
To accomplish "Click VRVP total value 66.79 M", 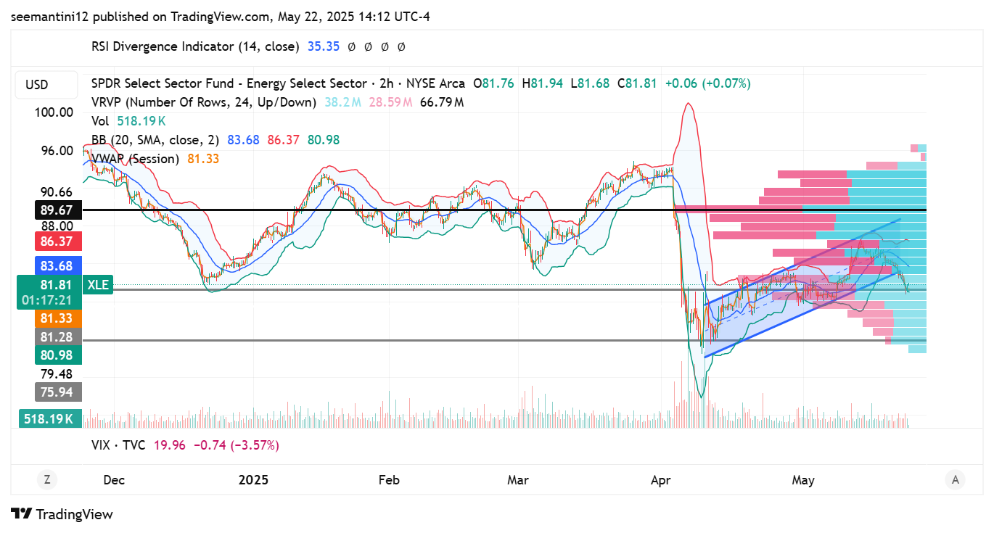I will tap(442, 102).
